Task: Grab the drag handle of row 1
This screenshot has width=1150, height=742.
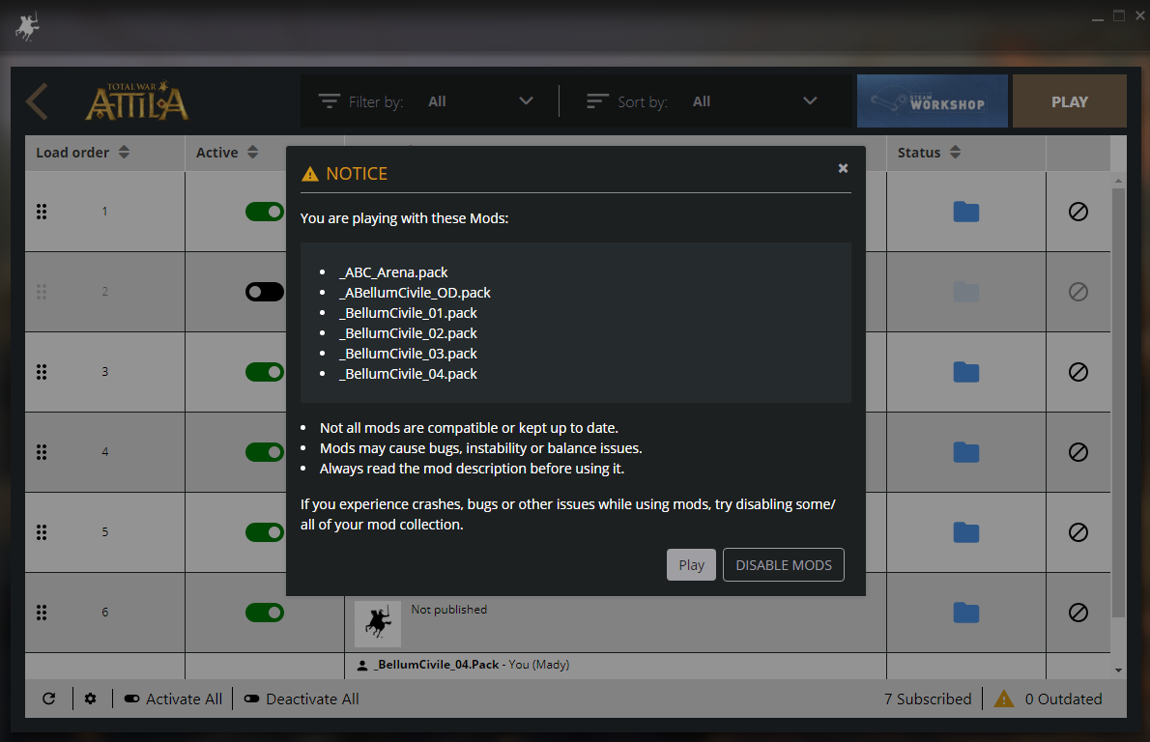Action: point(42,212)
